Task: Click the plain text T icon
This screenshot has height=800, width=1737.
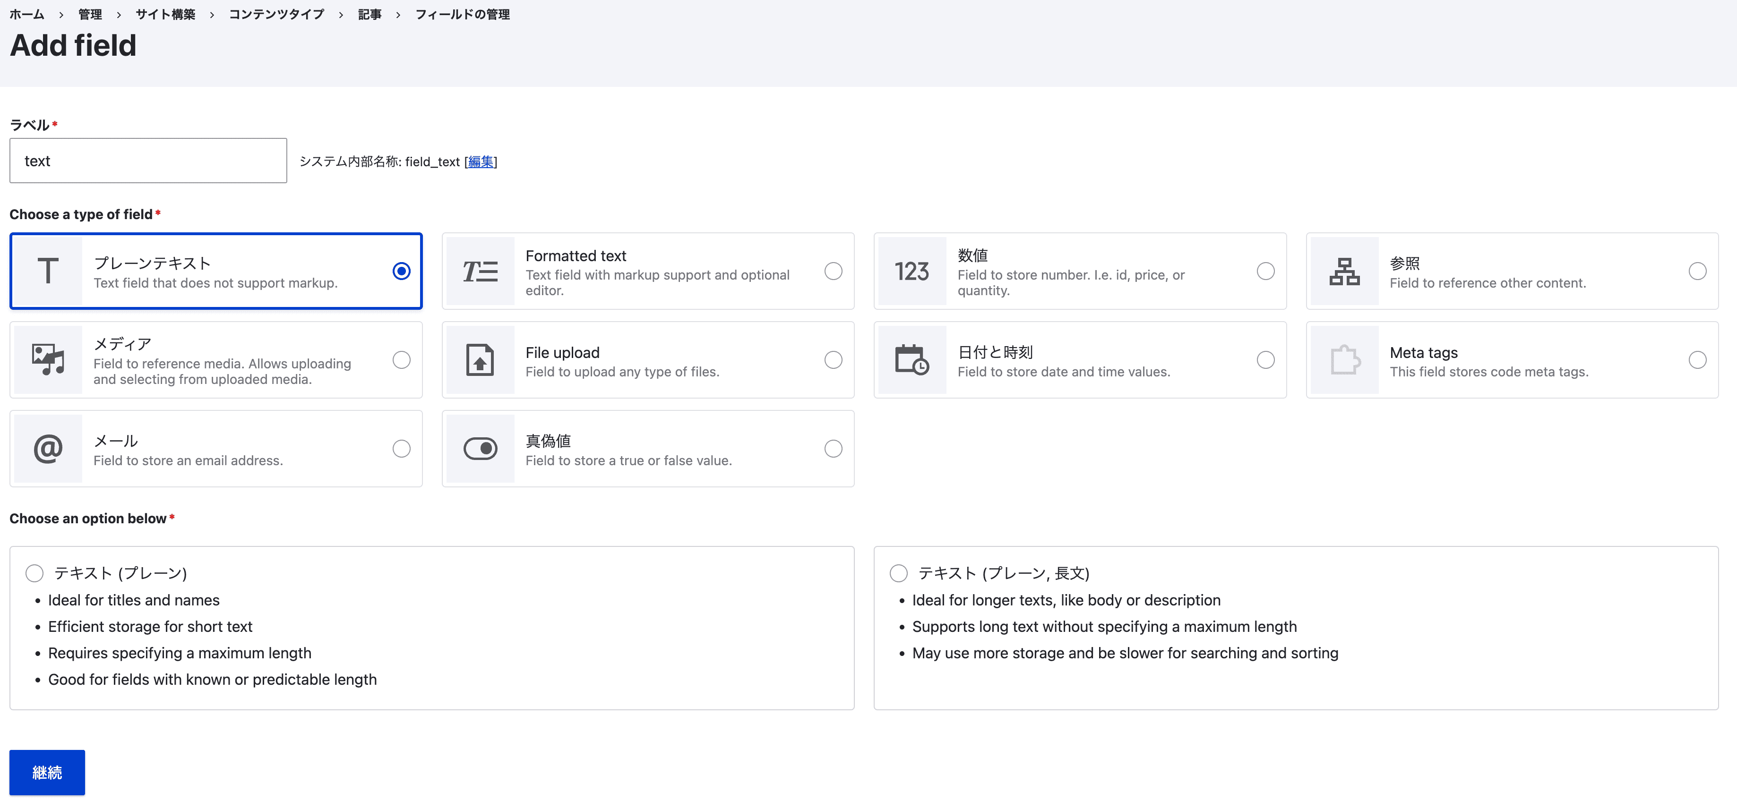Action: pos(48,271)
